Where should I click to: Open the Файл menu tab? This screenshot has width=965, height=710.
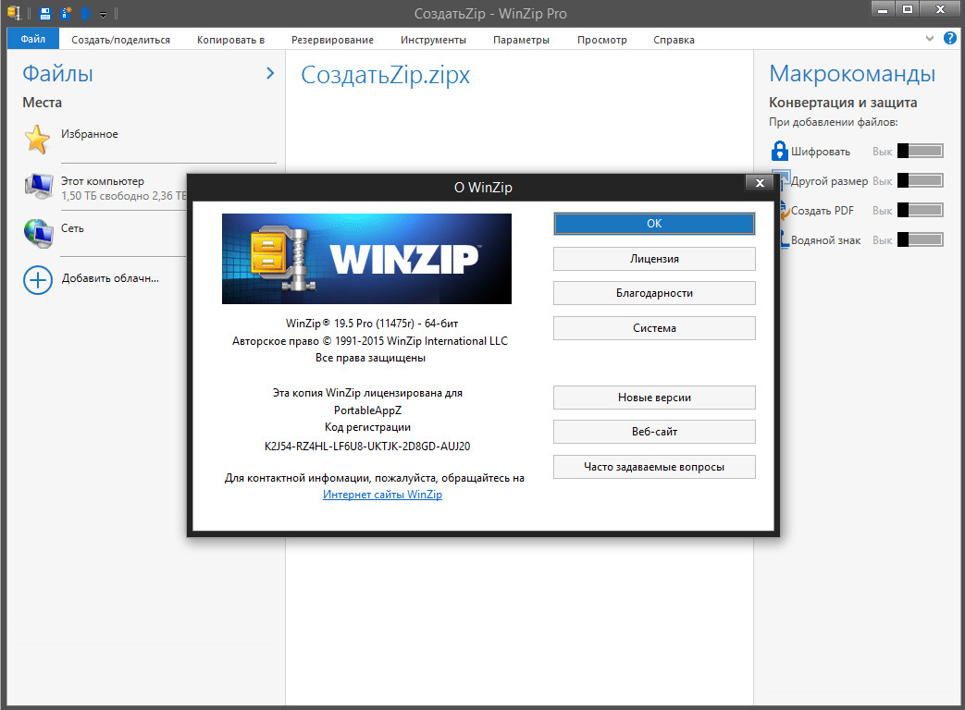coord(33,39)
